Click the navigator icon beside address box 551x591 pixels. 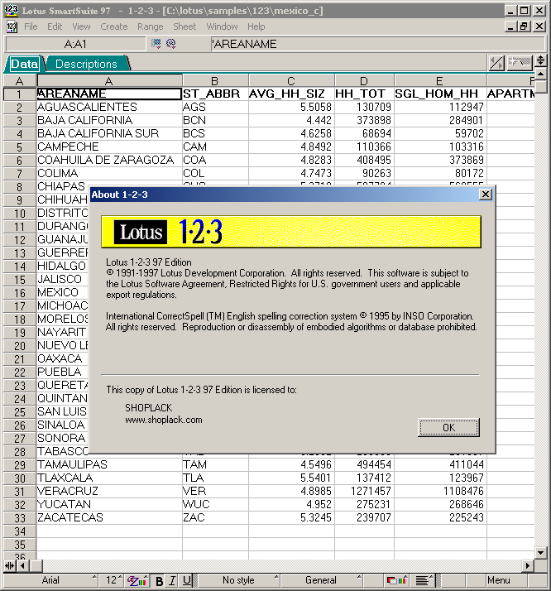(156, 44)
